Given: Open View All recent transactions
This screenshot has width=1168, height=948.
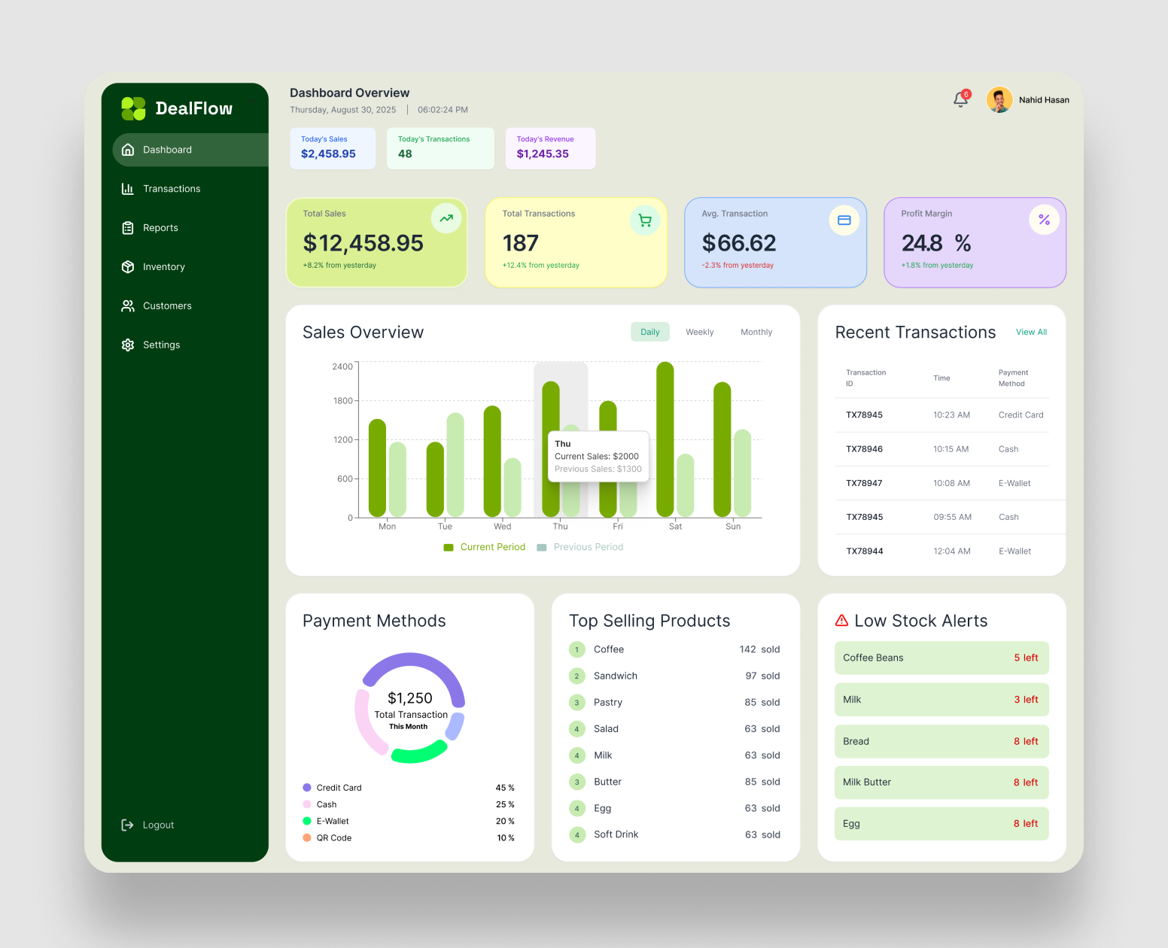Looking at the screenshot, I should 1031,332.
